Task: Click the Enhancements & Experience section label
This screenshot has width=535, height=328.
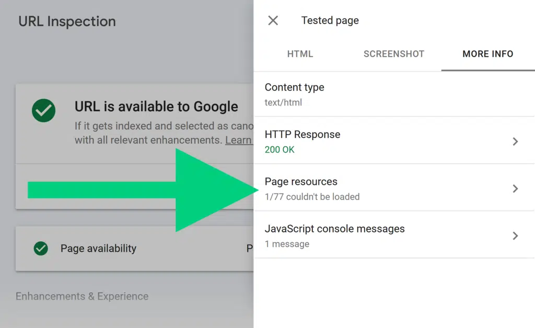Action: [x=82, y=296]
